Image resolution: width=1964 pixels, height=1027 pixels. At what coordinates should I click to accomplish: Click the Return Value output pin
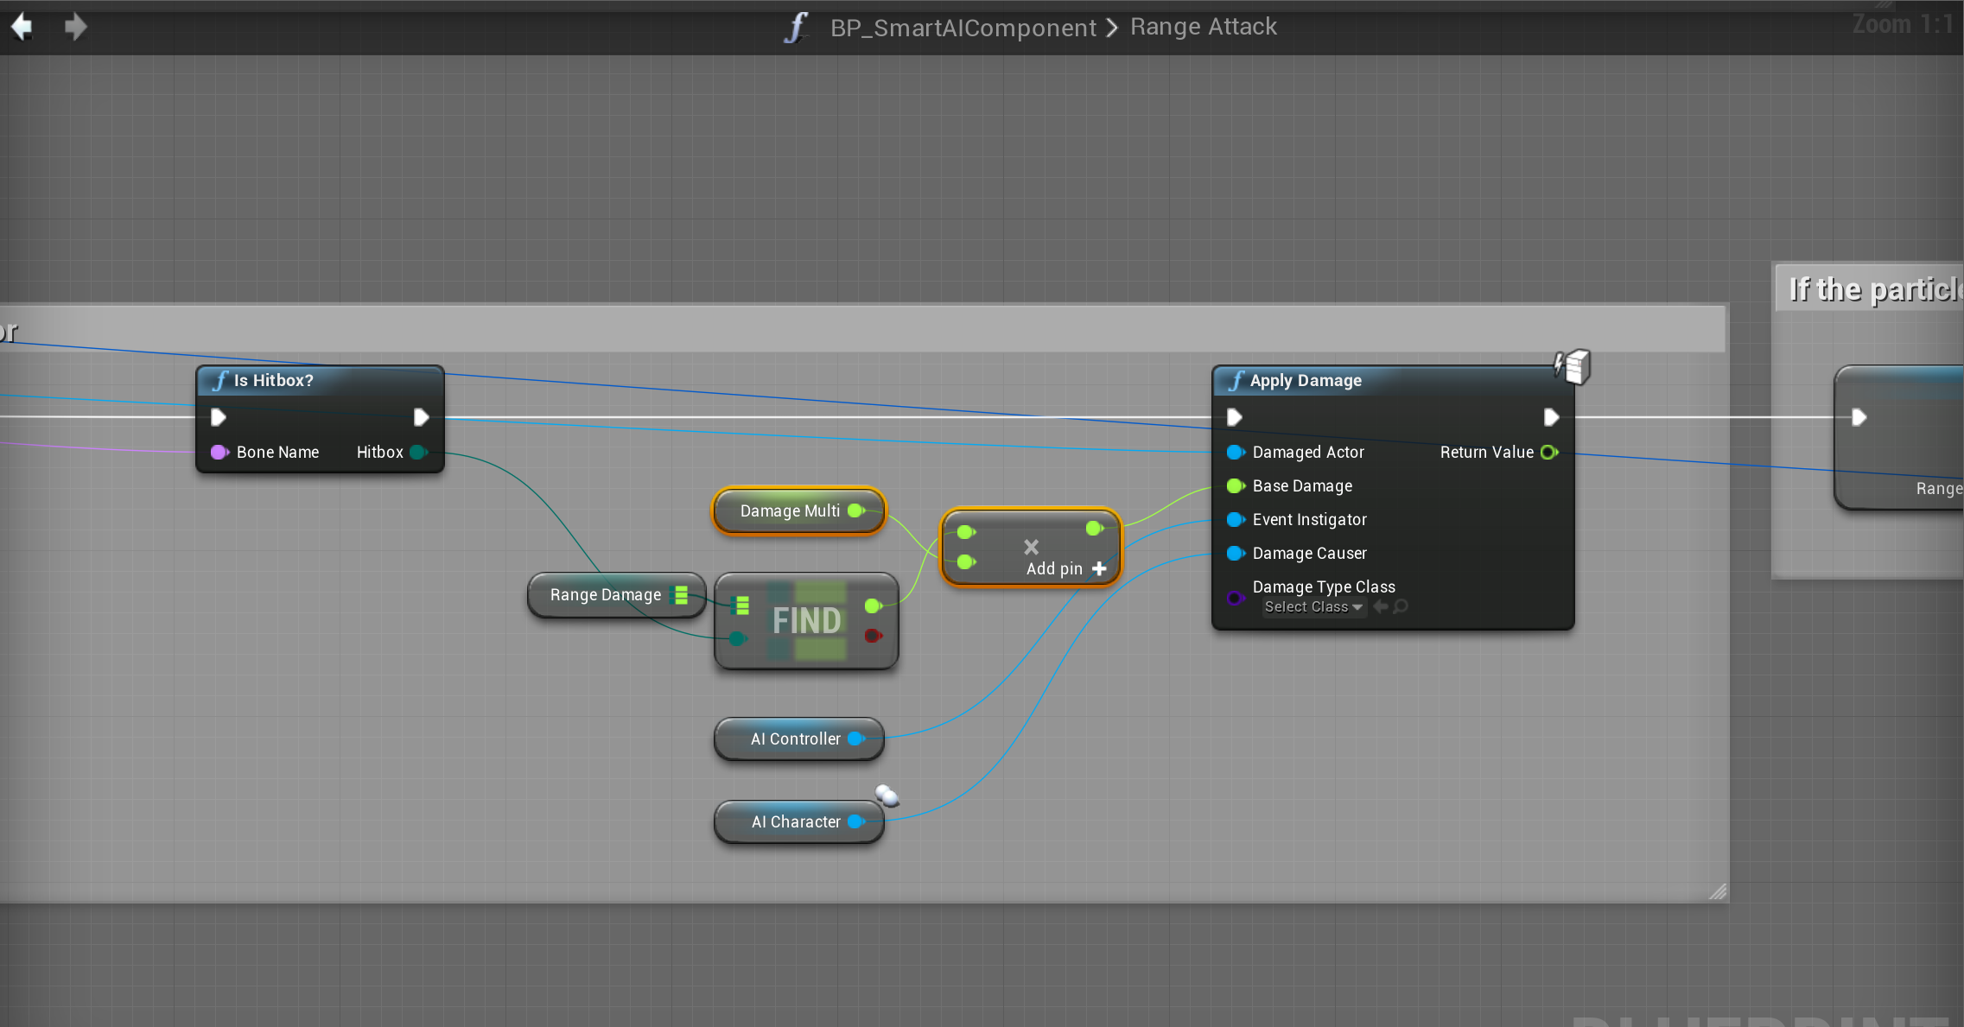[x=1549, y=452]
